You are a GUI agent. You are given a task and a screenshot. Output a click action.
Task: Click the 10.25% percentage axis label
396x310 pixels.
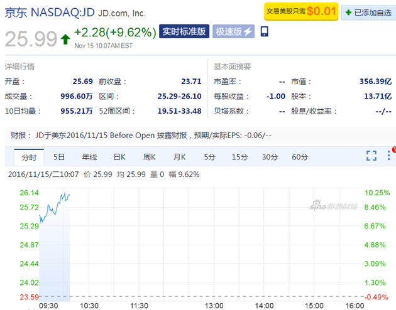tap(377, 193)
